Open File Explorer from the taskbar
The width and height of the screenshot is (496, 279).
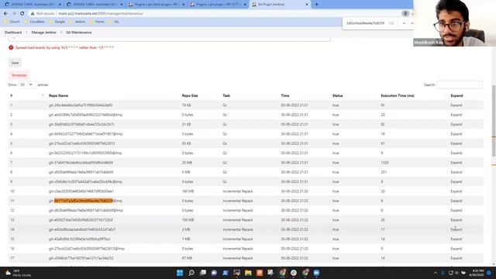248,273
